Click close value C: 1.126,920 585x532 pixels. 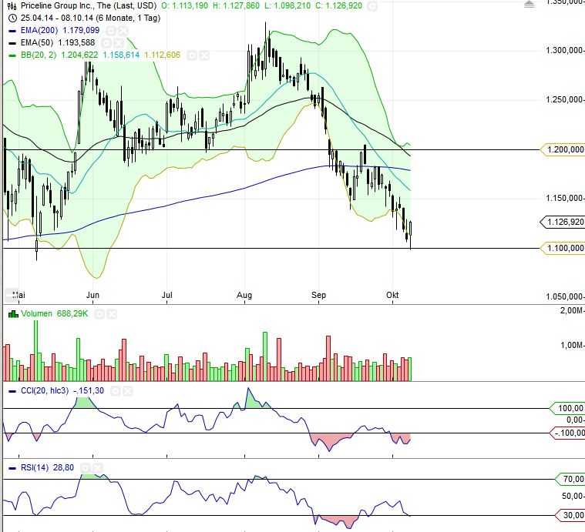(339, 5)
